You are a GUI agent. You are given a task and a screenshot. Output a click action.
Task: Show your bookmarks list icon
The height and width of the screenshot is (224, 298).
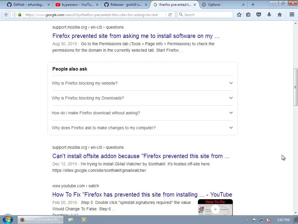pos(248,15)
